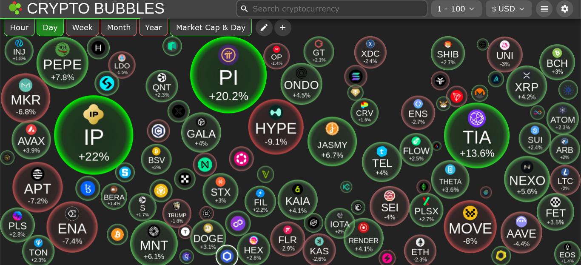Select the Year tab

(x=153, y=28)
